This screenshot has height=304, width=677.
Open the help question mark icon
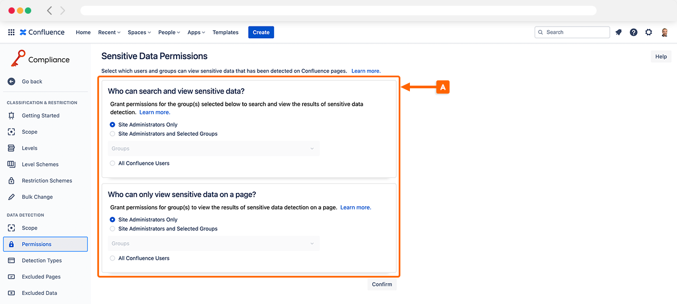[634, 32]
